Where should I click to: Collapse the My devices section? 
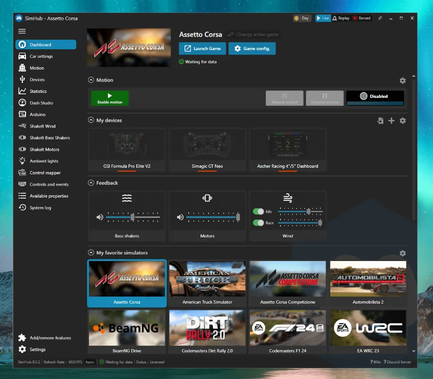(x=91, y=120)
